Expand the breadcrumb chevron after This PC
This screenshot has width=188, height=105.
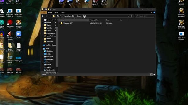pyautogui.click(x=63, y=16)
